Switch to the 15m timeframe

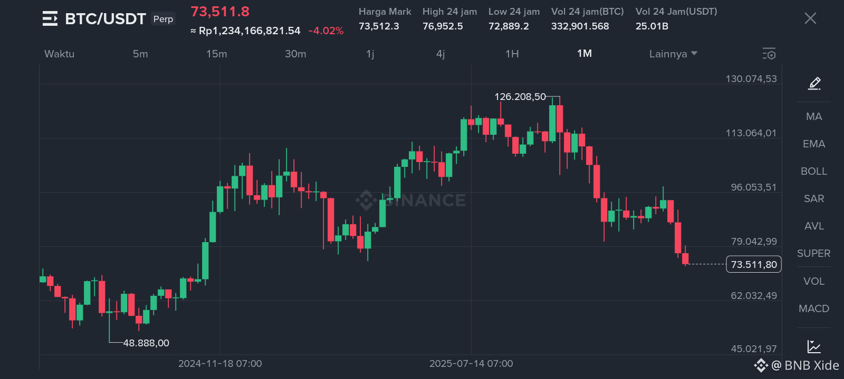point(216,54)
